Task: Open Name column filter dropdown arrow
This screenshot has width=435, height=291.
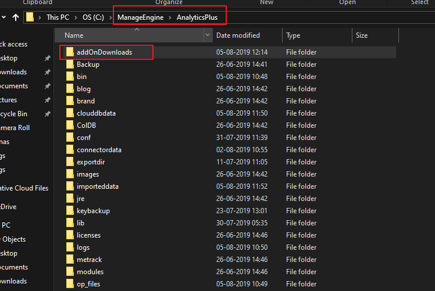Action: pos(208,35)
